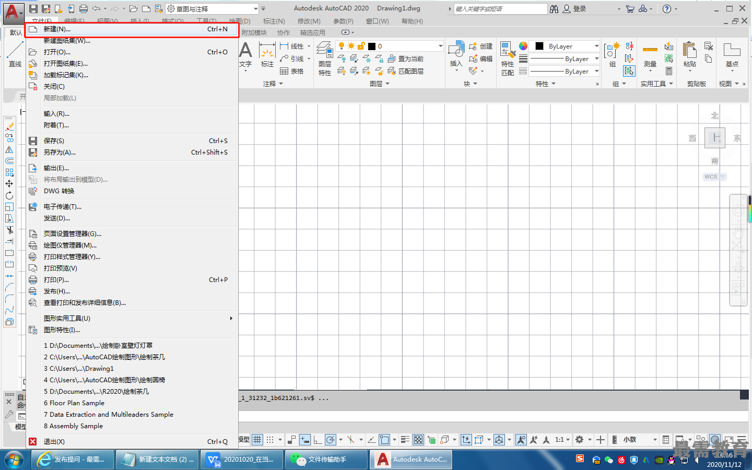Toggle grid display in status bar
The height and width of the screenshot is (470, 752).
point(257,440)
